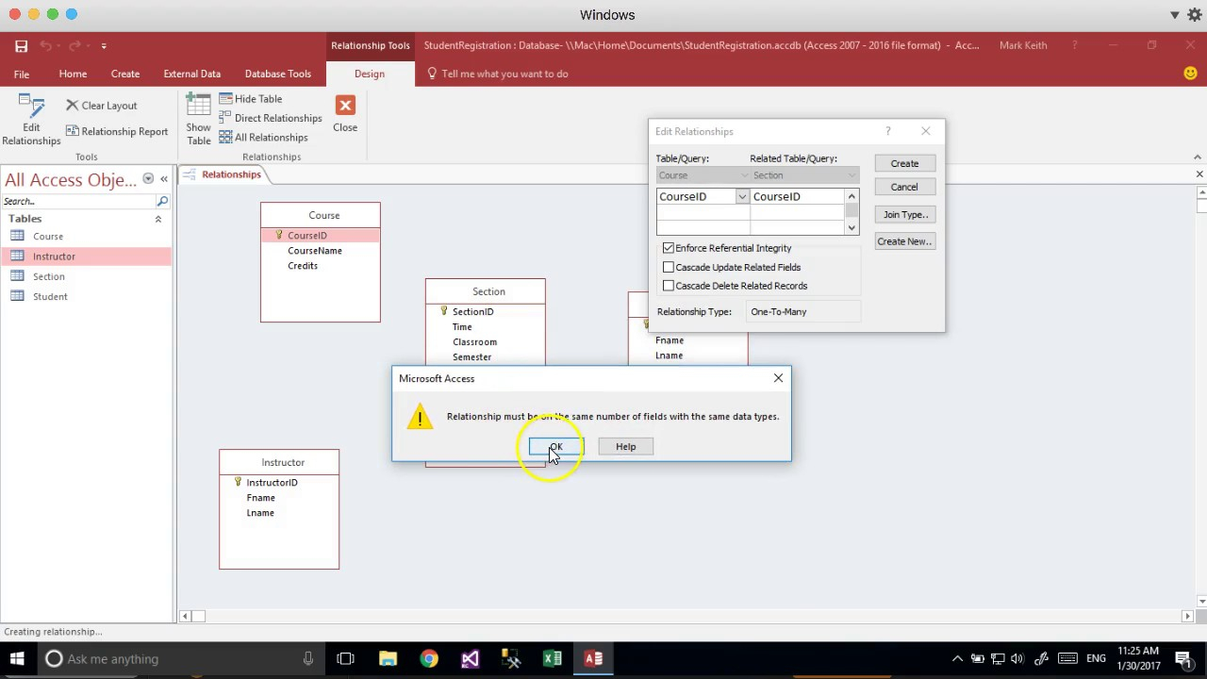Open All Access Objects dropdown menu
Screen dimensions: 1207x679
point(148,179)
